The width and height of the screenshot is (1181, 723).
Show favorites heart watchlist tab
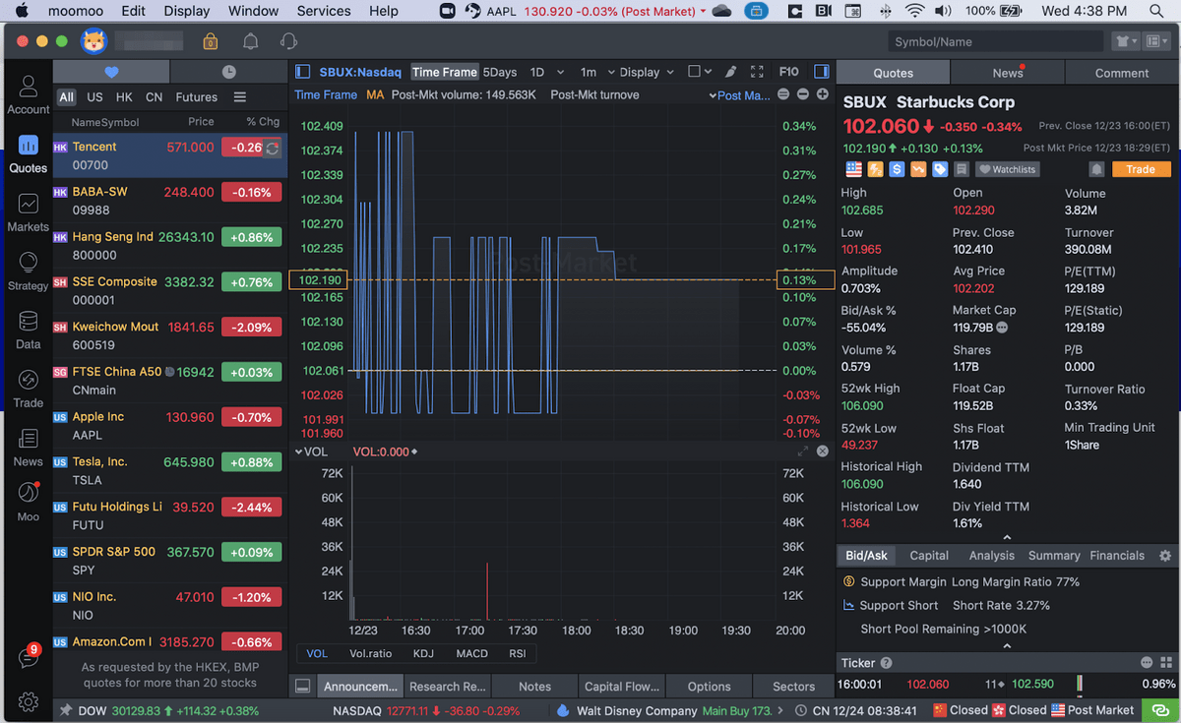[111, 72]
